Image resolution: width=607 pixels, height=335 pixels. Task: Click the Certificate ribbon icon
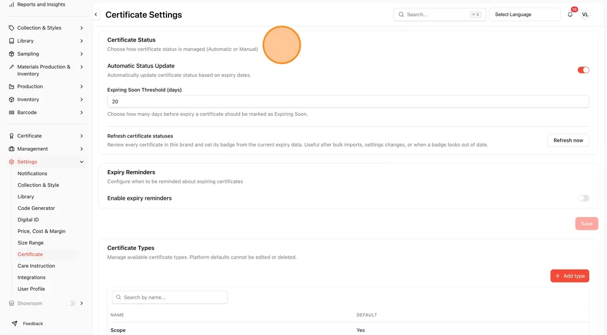[11, 136]
